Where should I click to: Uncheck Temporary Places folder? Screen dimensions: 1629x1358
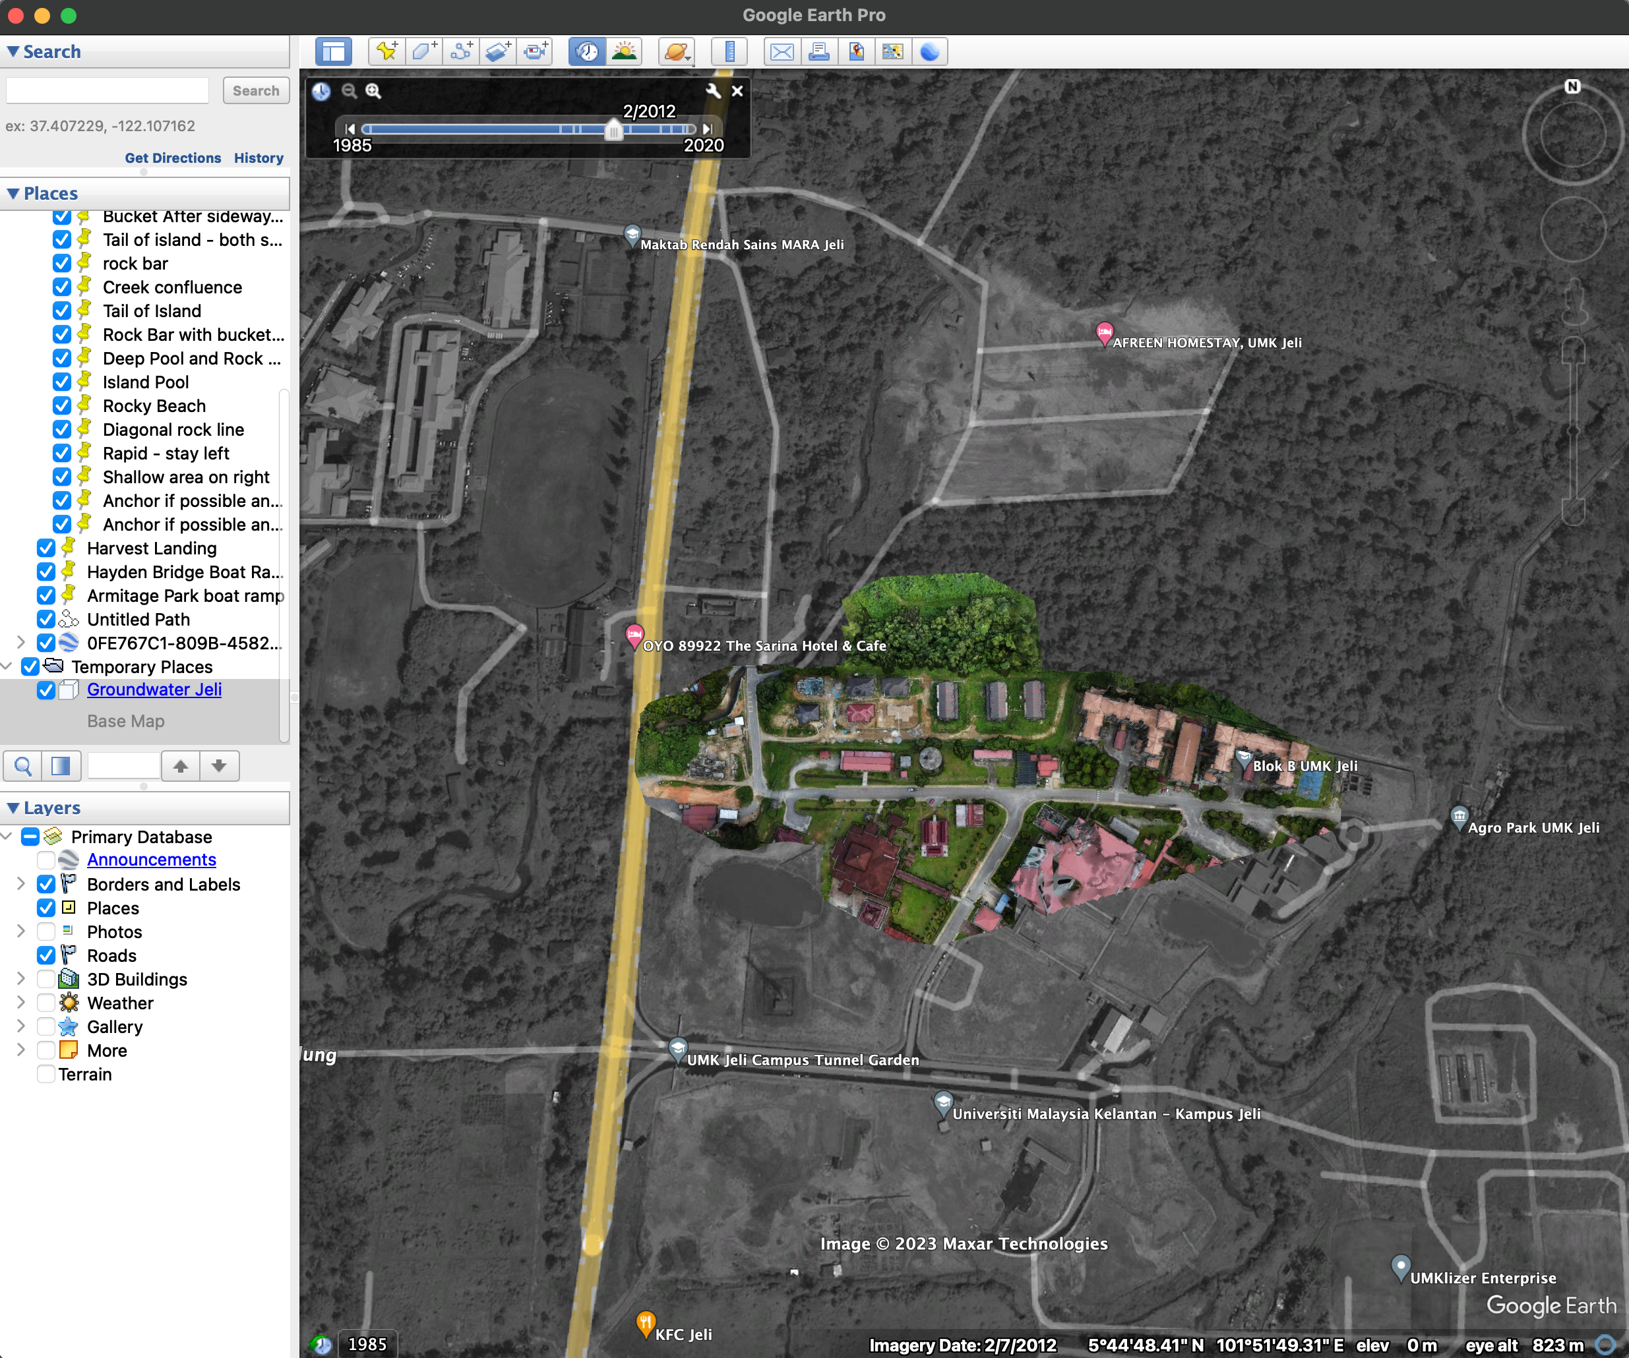30,667
